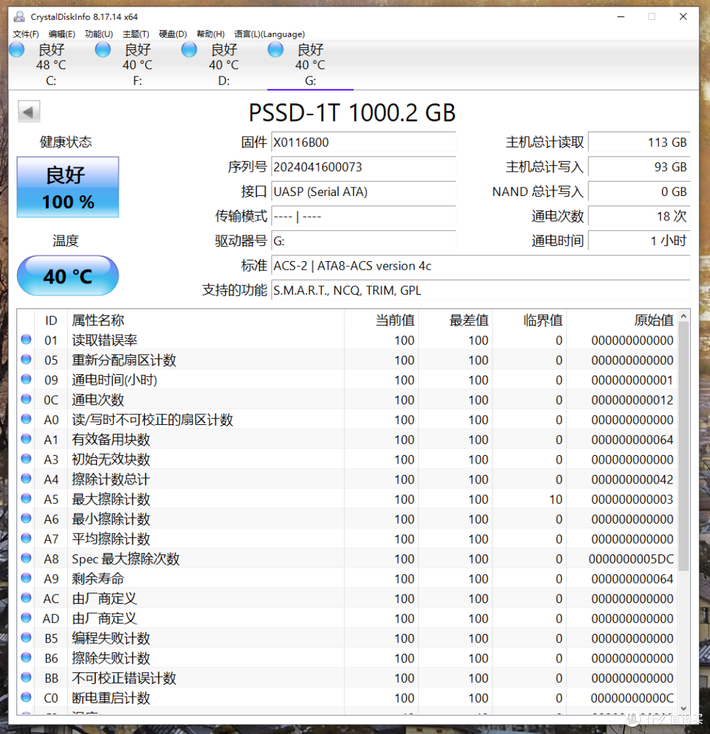Click the PSSD-1T 1000.2 GB disk title
This screenshot has width=710, height=734.
[x=352, y=113]
